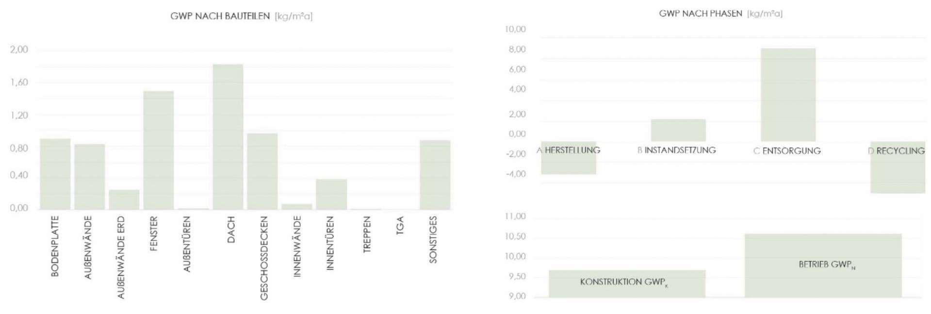Click the TGA axis label
The image size is (931, 314).
(400, 226)
